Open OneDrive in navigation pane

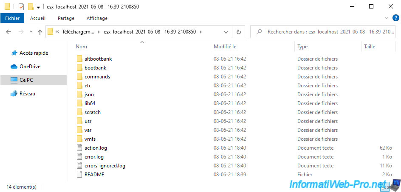click(29, 67)
